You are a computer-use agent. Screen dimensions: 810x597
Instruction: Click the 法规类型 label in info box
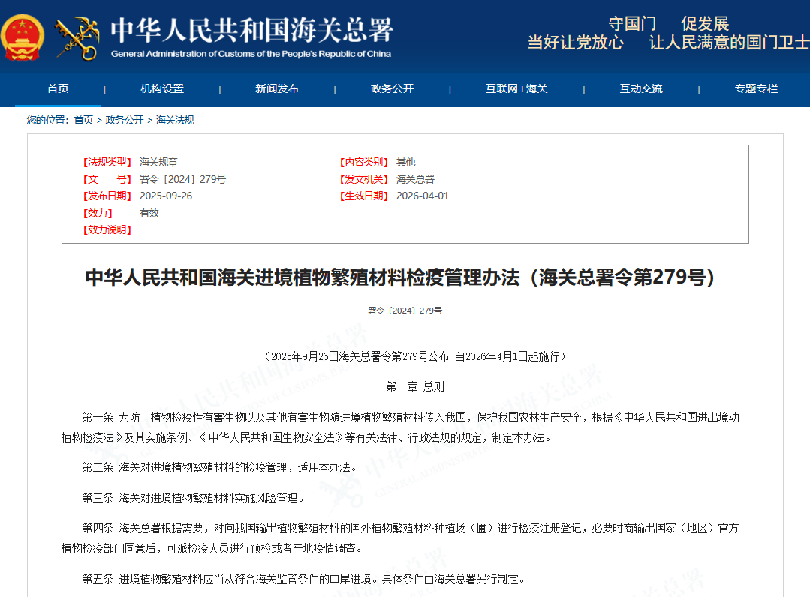tap(106, 162)
